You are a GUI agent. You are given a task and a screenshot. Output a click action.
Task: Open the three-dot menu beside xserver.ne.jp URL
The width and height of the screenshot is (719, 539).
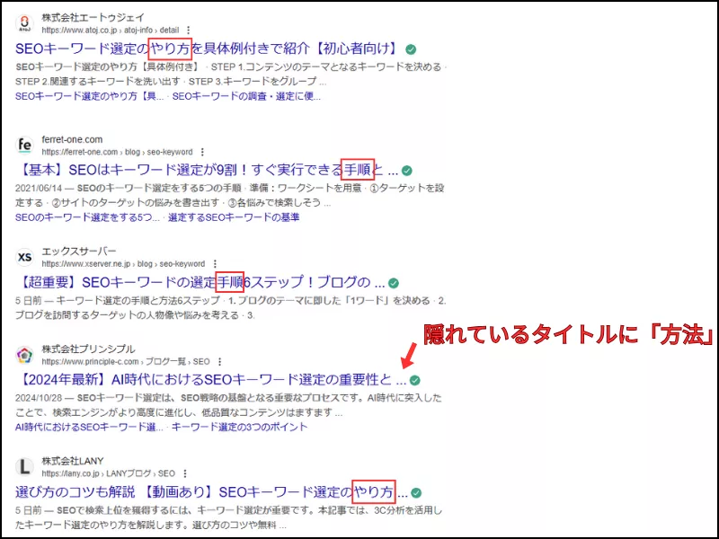215,264
